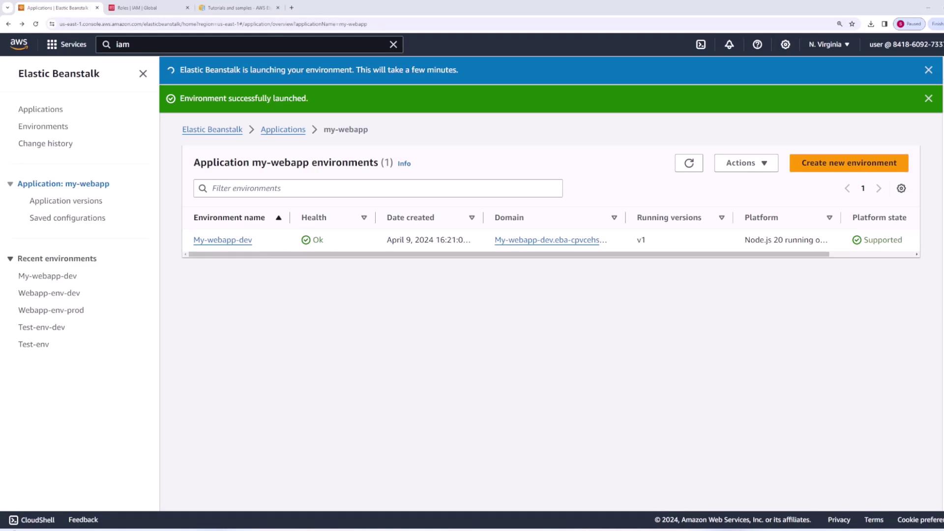Open the Actions dropdown
The image size is (944, 531).
(745, 163)
